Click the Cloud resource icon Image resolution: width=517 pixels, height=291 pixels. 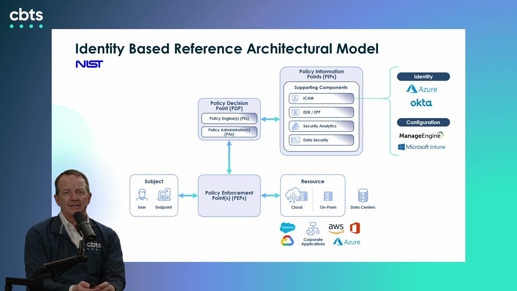(296, 195)
